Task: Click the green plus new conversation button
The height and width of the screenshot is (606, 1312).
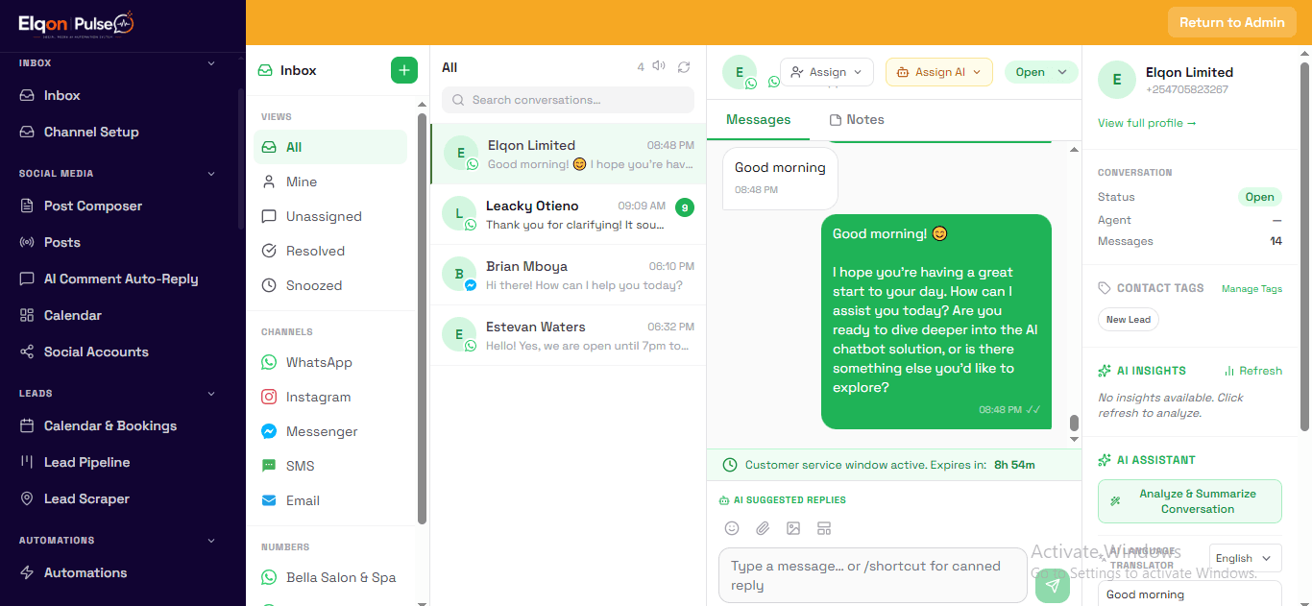Action: pos(404,70)
